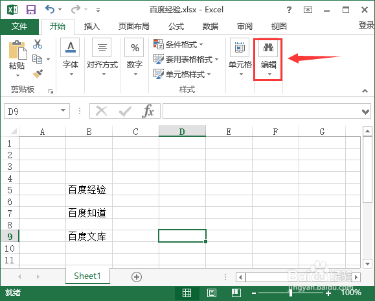Click the vertical scrollbar down arrow
Screen dimensions: 375x301
click(367, 263)
